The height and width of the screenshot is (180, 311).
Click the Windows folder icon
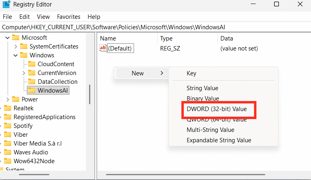(x=24, y=55)
